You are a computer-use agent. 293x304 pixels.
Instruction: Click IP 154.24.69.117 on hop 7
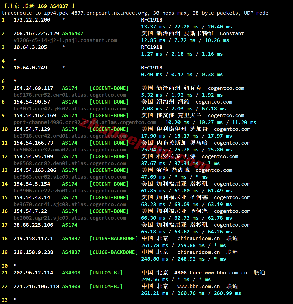[x=33, y=88]
